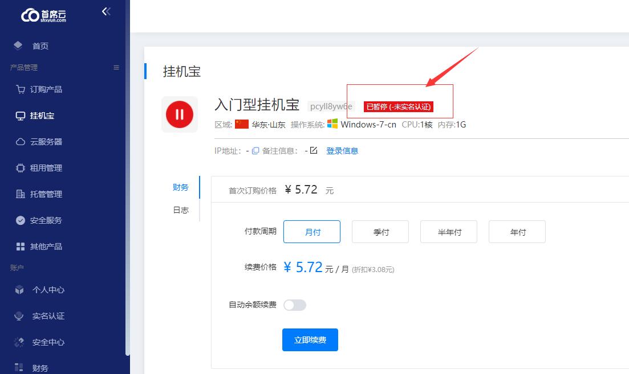Click the 其他产品 grid icon
Image resolution: width=629 pixels, height=374 pixels.
pyautogui.click(x=21, y=246)
